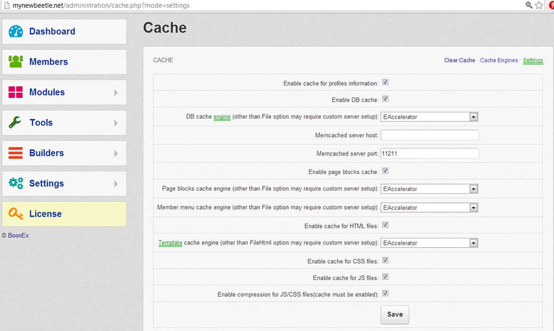Open Member menu cache engine dropdown
The width and height of the screenshot is (554, 331).
429,208
